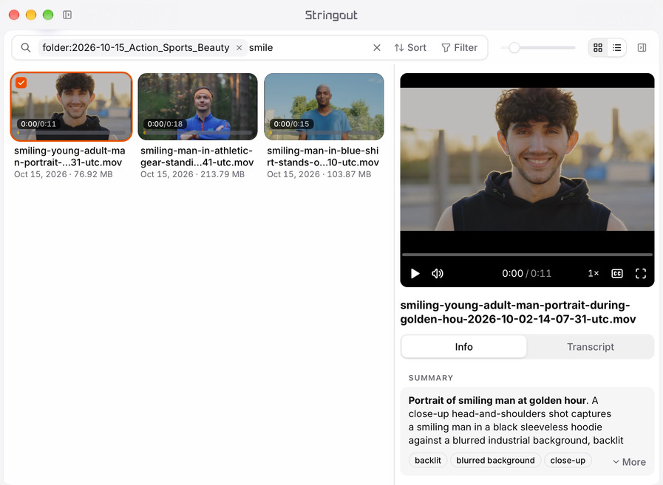Click the inspector title smiling-young-adult-man-portrait-during-golden-hou
The height and width of the screenshot is (485, 663).
coord(518,312)
